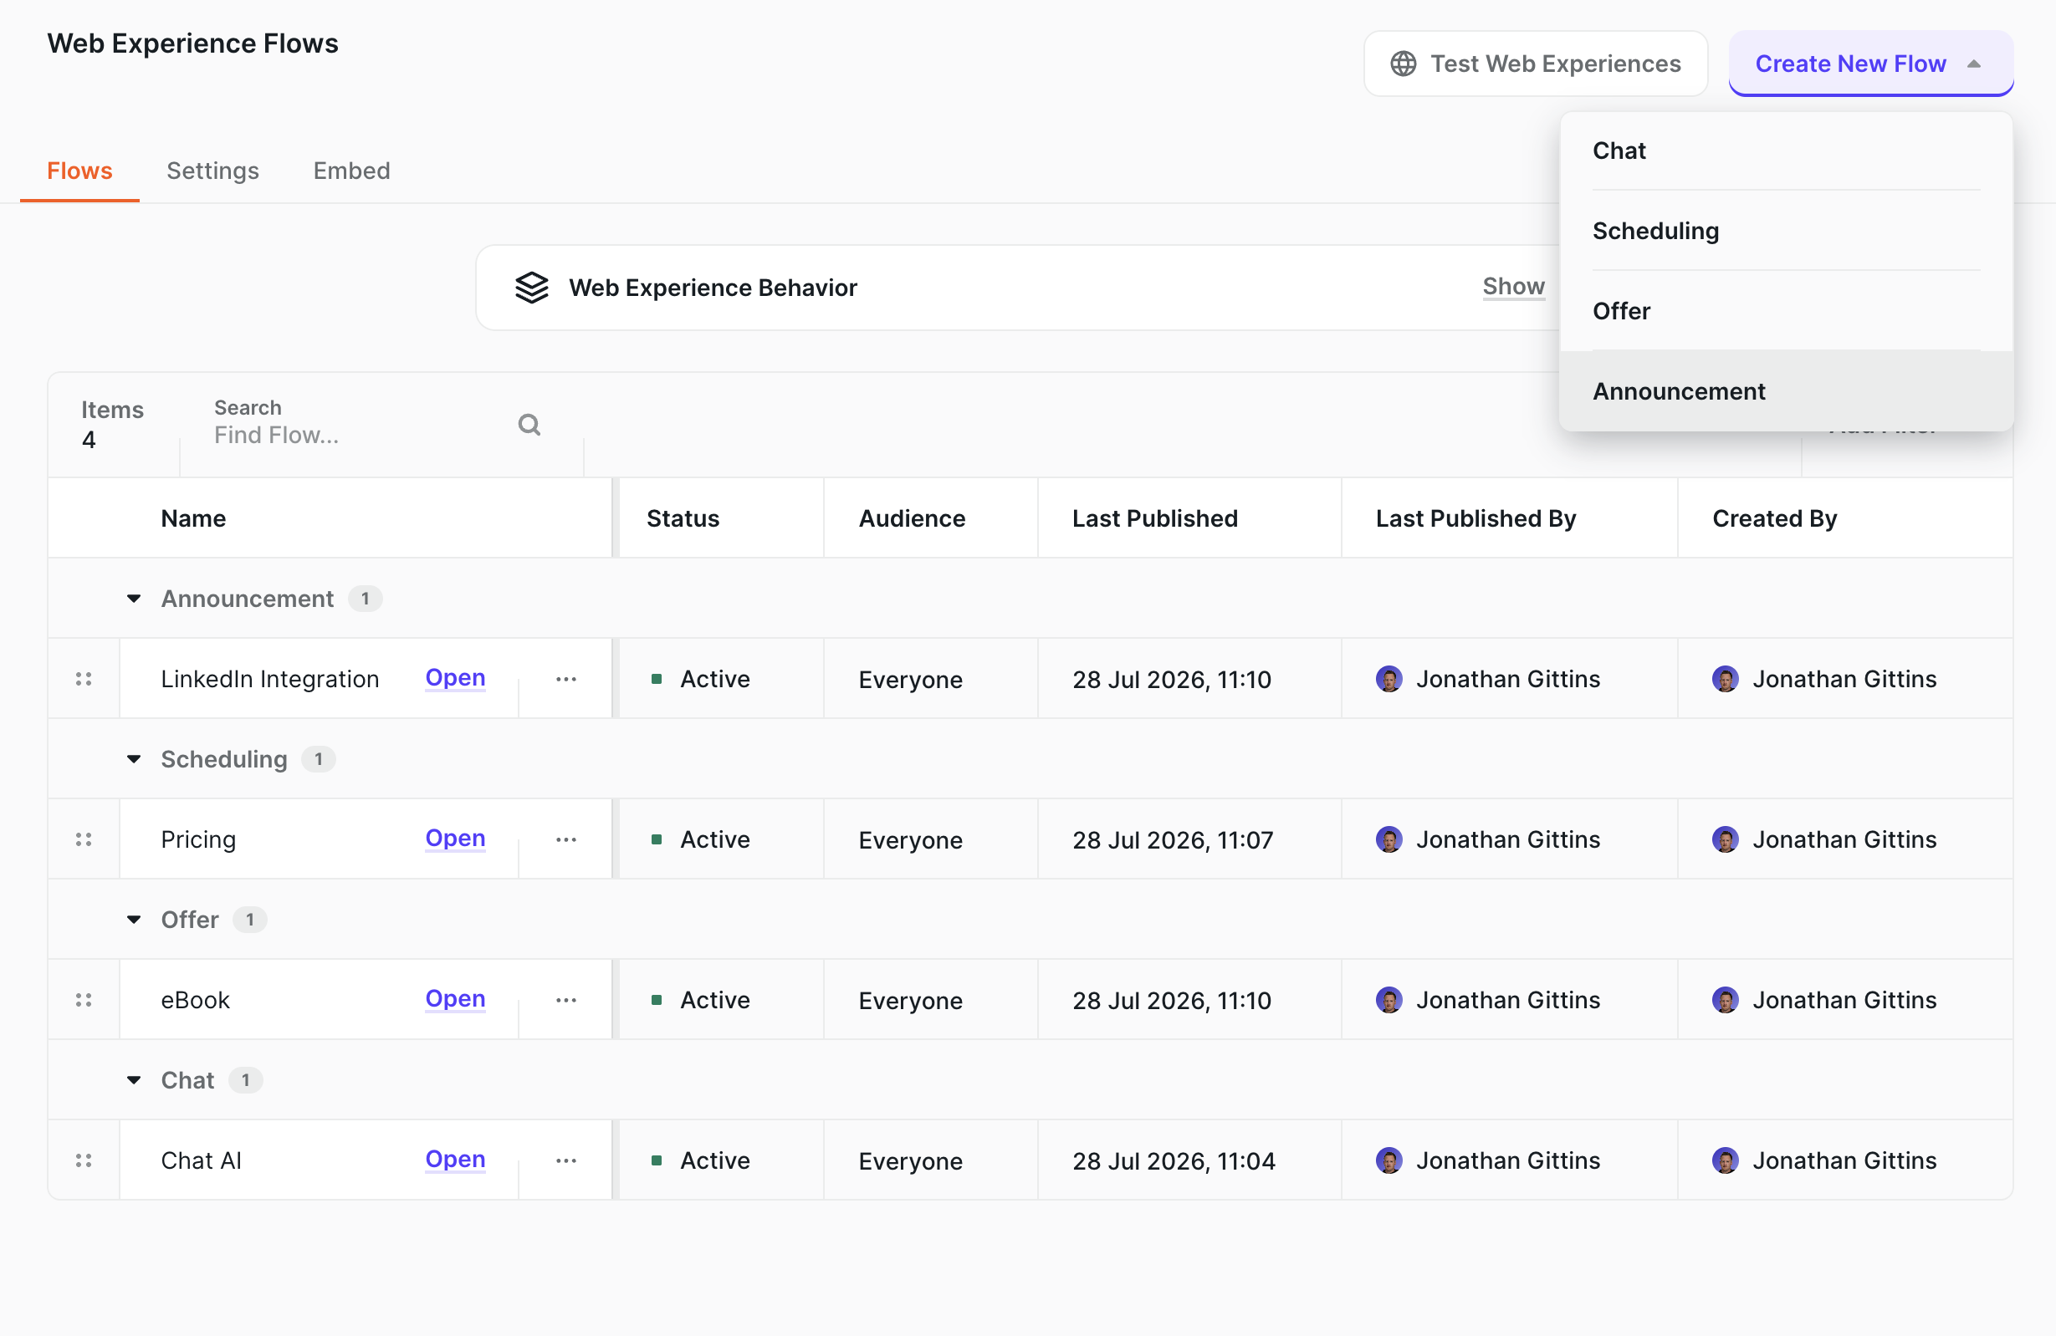
Task: Click the Name column header
Action: tap(193, 518)
